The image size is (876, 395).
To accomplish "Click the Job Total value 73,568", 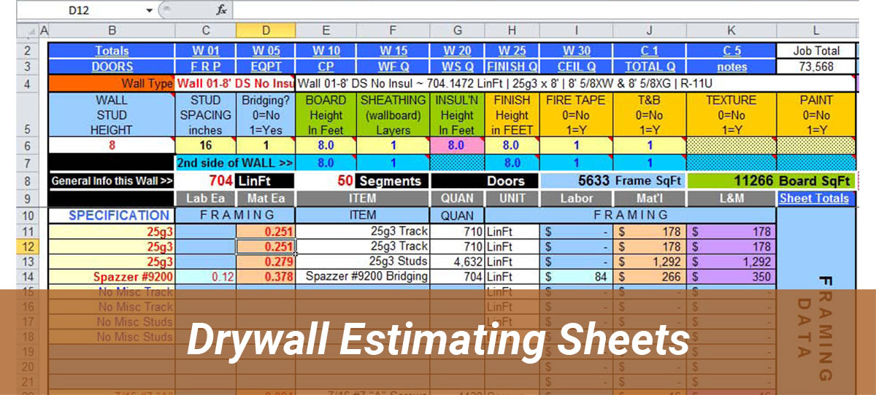I will point(816,66).
